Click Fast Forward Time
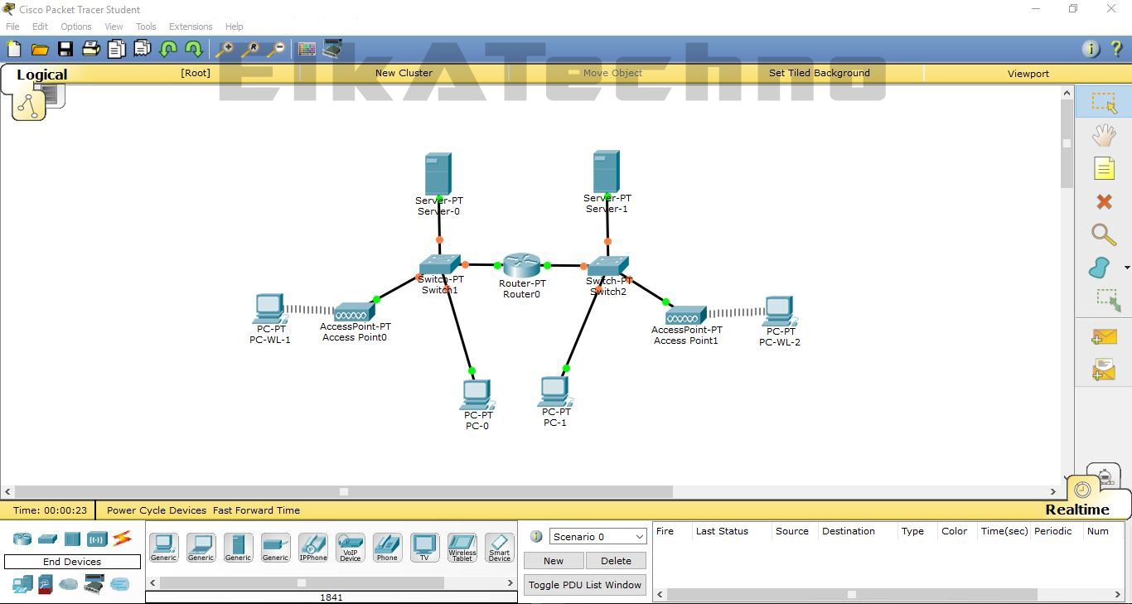The image size is (1132, 604). click(x=256, y=510)
